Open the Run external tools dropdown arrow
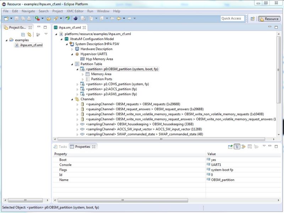The height and width of the screenshot is (213, 284). [x=43, y=18]
